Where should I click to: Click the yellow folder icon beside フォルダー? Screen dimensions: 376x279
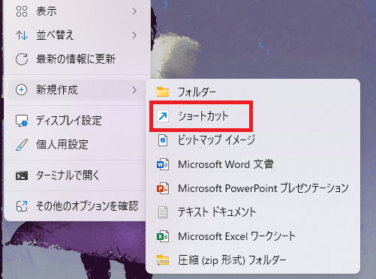163,91
